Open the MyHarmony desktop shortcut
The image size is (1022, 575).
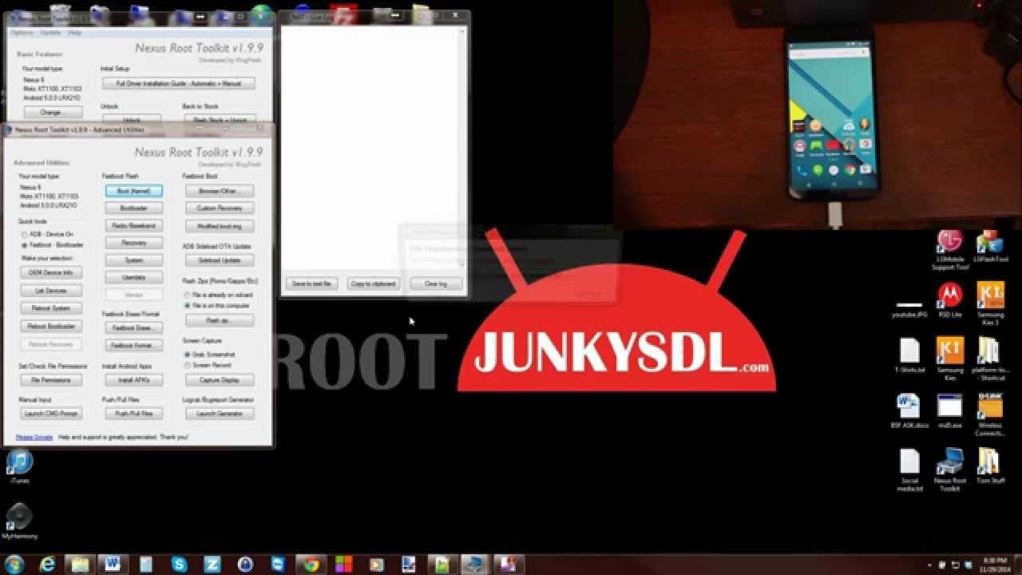coord(19,521)
